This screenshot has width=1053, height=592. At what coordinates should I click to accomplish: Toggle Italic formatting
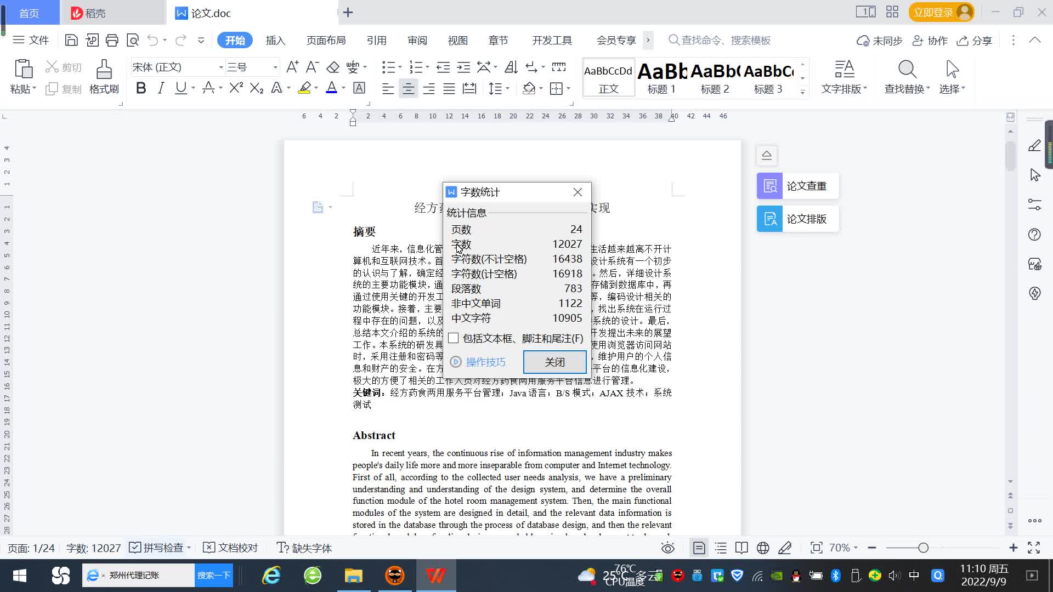click(x=161, y=88)
